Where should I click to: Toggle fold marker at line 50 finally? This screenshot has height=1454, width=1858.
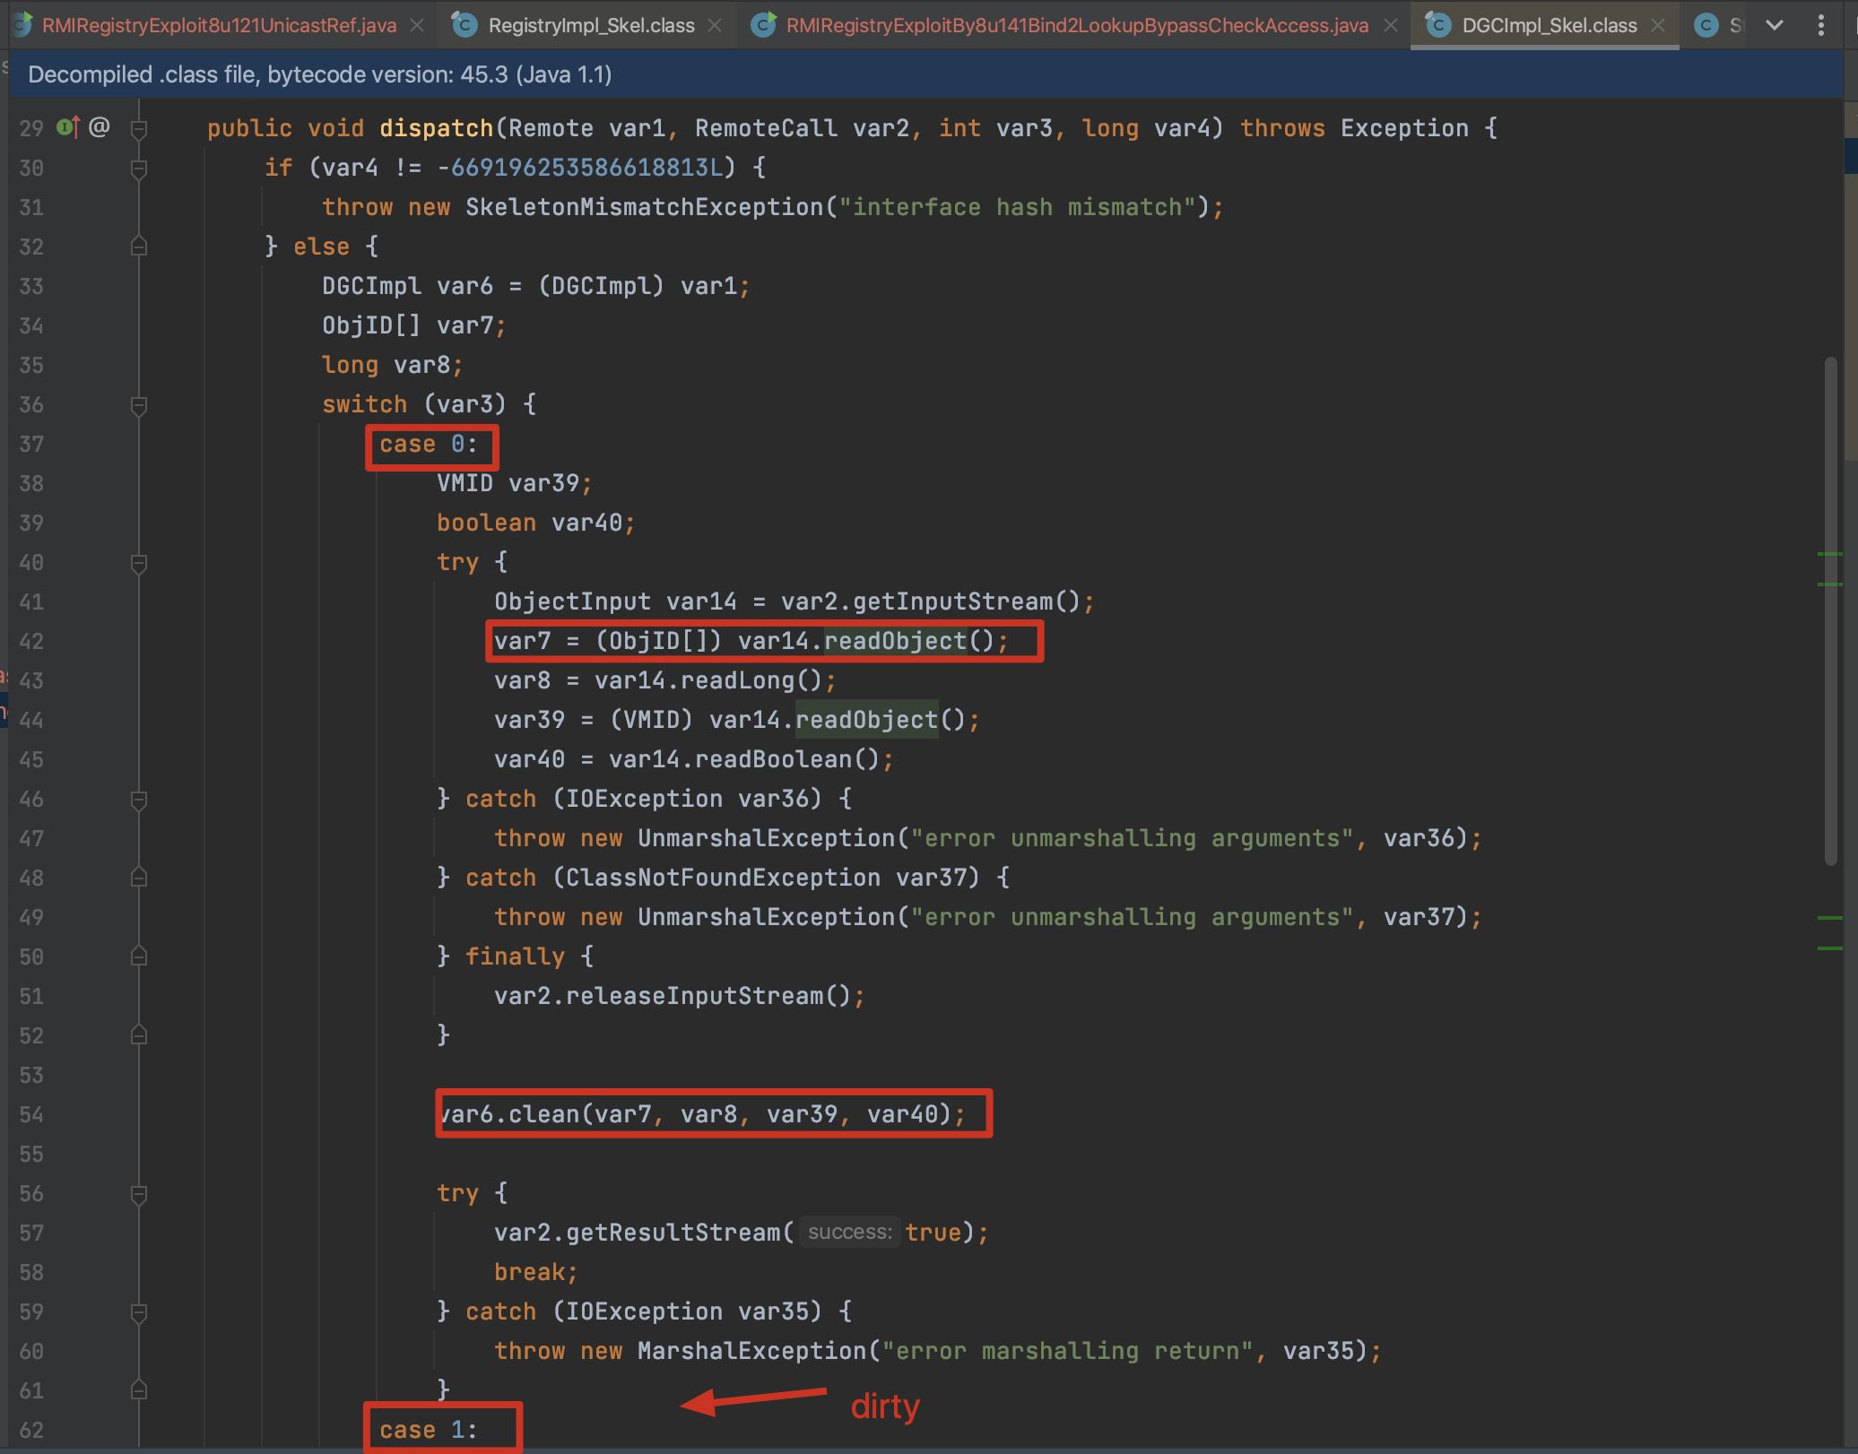[139, 956]
